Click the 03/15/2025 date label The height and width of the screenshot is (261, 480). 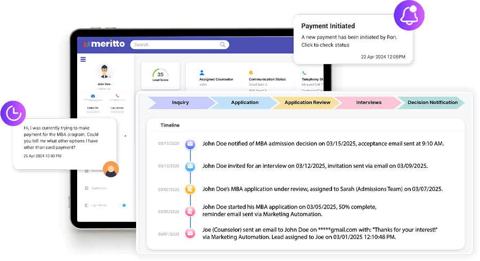(x=169, y=144)
